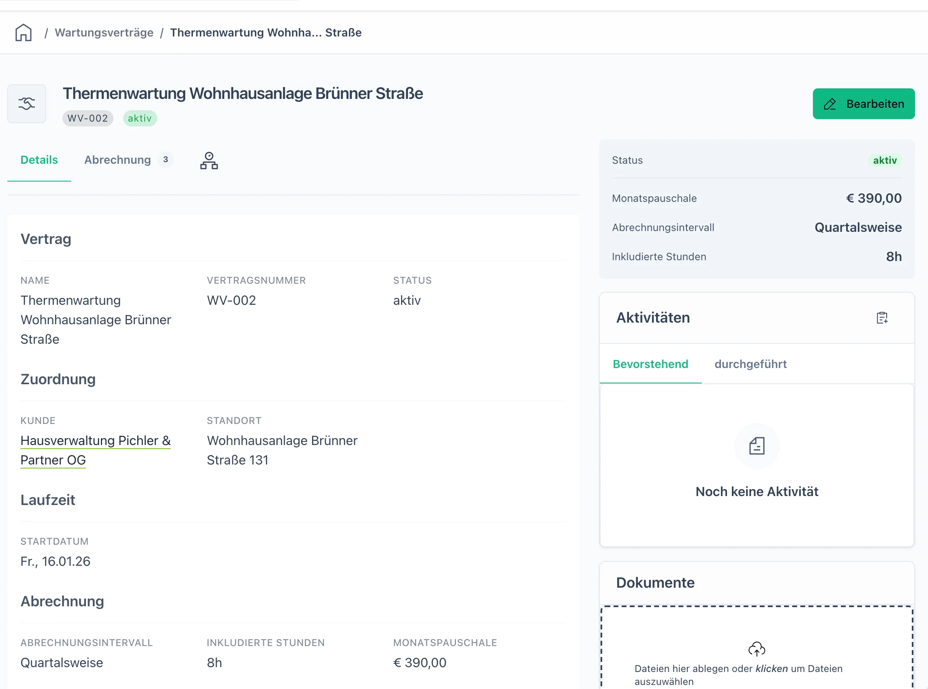Select the Bevorstehend activities tab
This screenshot has width=928, height=689.
[650, 364]
